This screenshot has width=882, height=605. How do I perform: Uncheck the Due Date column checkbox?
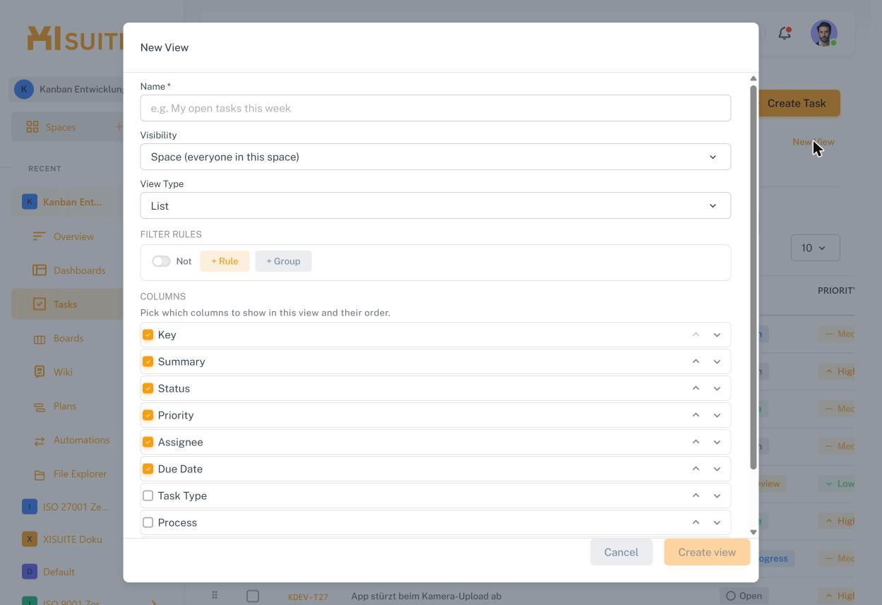tap(148, 469)
